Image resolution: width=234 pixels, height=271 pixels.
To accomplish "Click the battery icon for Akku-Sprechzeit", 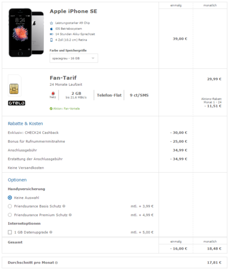I will click(x=51, y=34).
